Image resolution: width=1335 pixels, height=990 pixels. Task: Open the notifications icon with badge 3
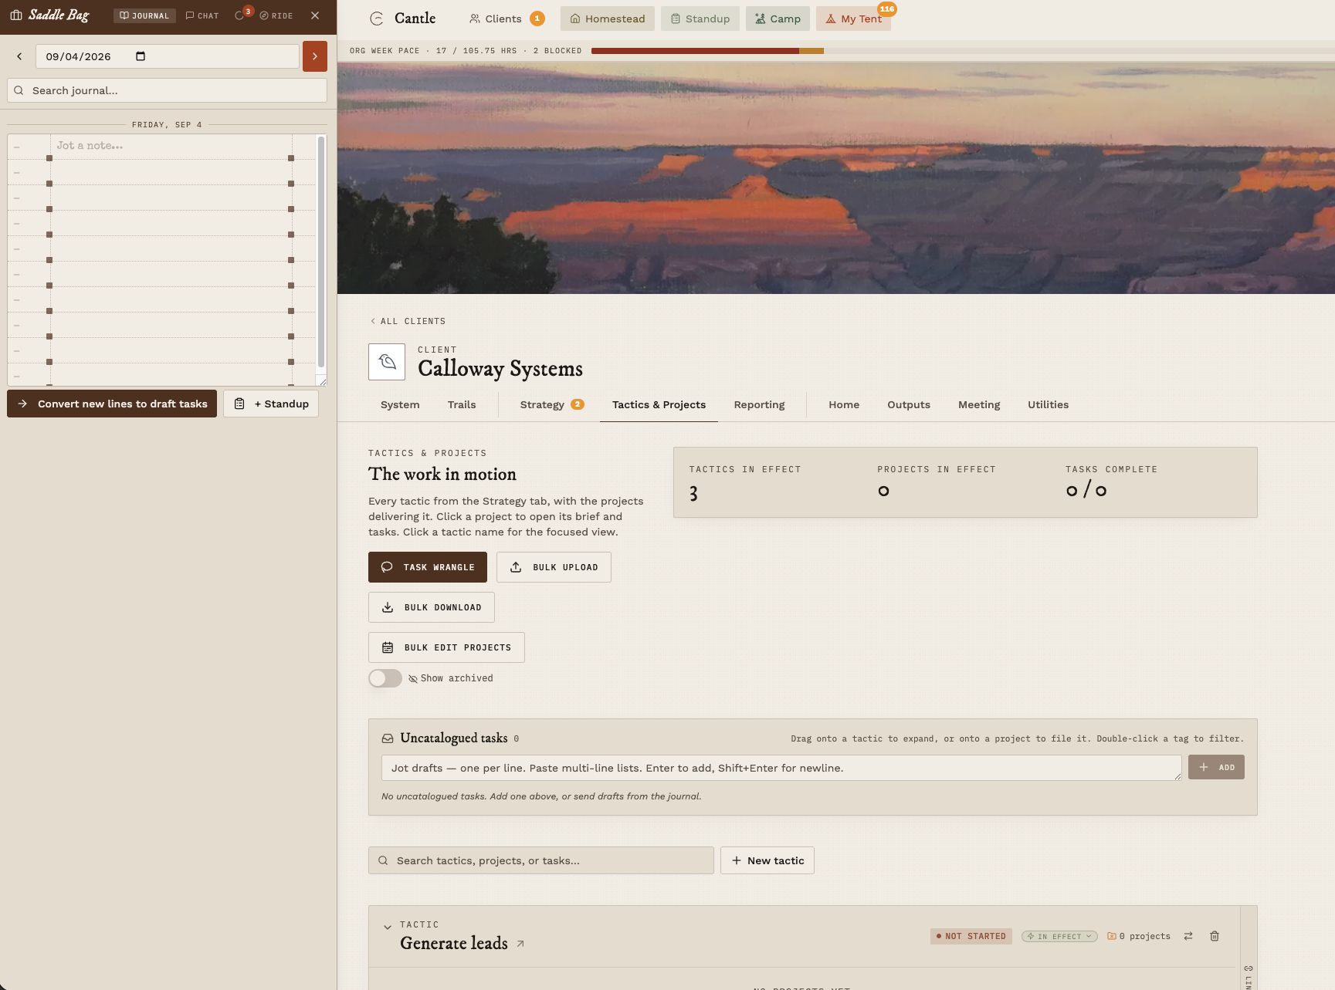(241, 15)
